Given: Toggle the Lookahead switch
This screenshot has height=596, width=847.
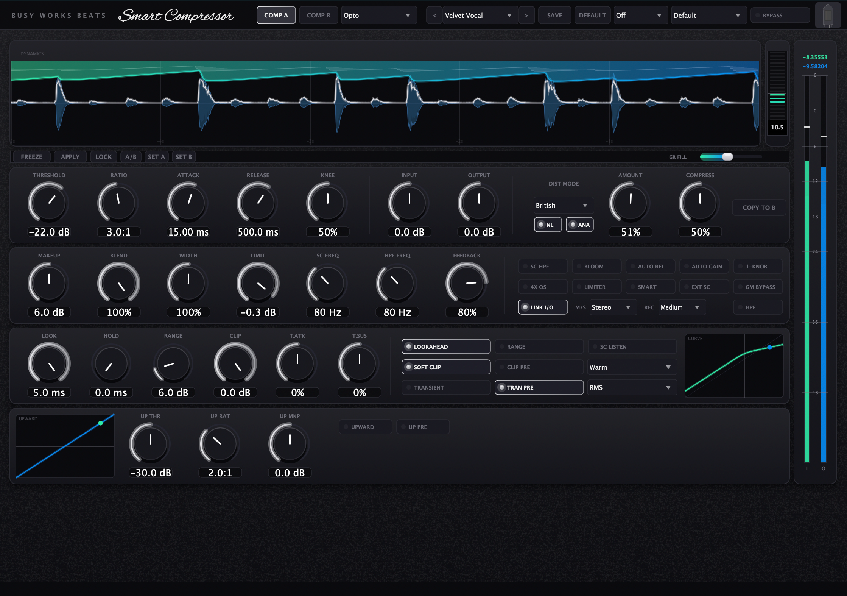Looking at the screenshot, I should (446, 346).
